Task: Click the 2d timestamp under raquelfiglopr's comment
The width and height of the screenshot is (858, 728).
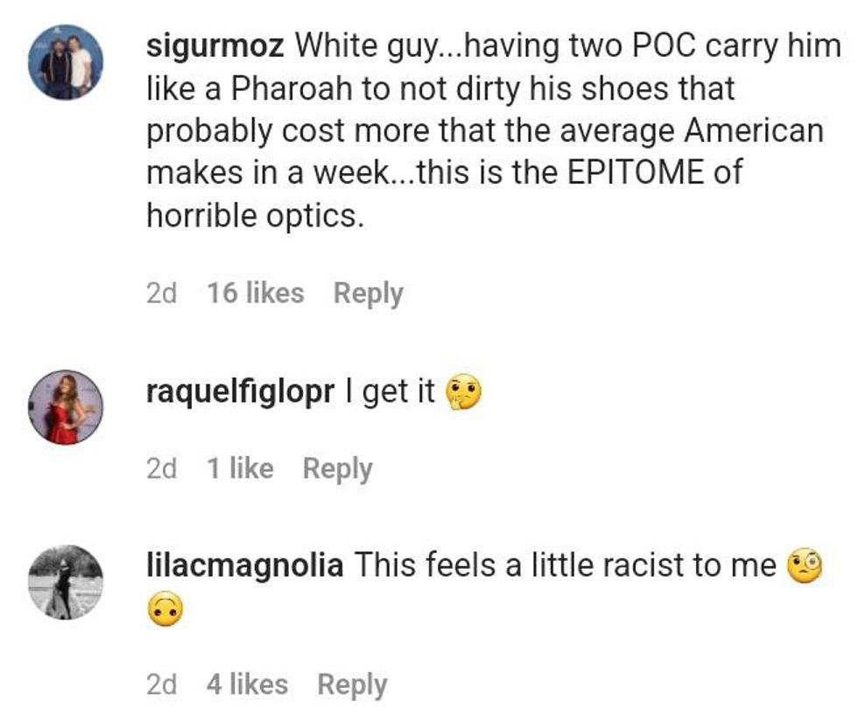Action: pyautogui.click(x=161, y=468)
